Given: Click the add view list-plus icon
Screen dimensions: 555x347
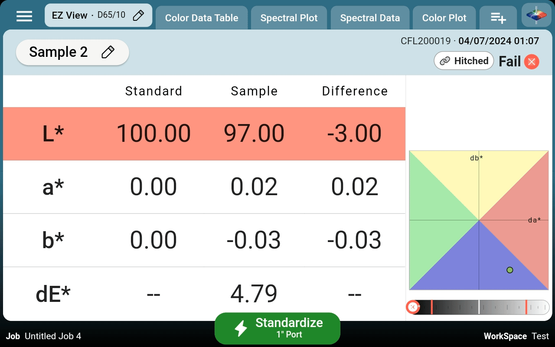Looking at the screenshot, I should pyautogui.click(x=498, y=18).
